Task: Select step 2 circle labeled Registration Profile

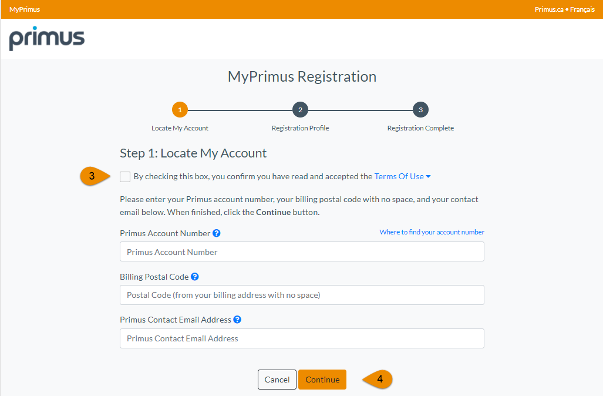Action: coord(300,109)
